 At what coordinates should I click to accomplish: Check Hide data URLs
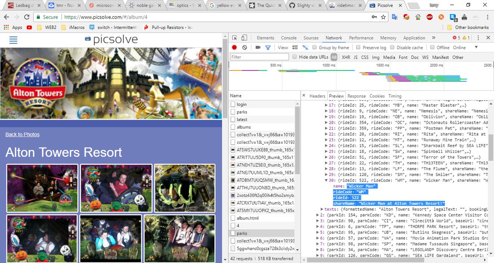point(295,57)
